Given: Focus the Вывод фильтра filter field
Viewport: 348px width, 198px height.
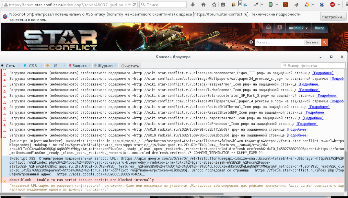Looking at the screenshot, I should [313, 66].
